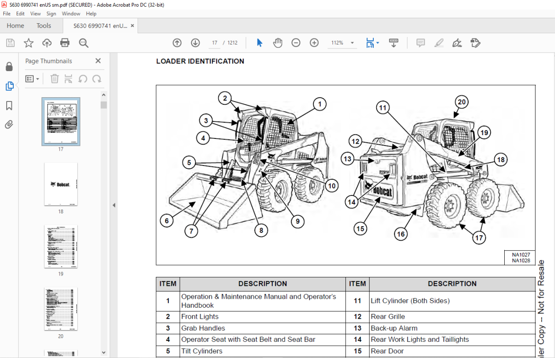Screen dimensions: 555x358
Task: Choose the Selection arrow tool
Action: click(x=259, y=43)
